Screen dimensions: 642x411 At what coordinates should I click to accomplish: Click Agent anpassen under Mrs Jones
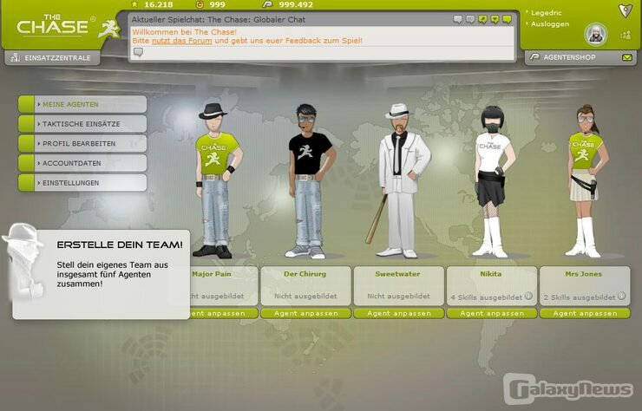pyautogui.click(x=585, y=313)
